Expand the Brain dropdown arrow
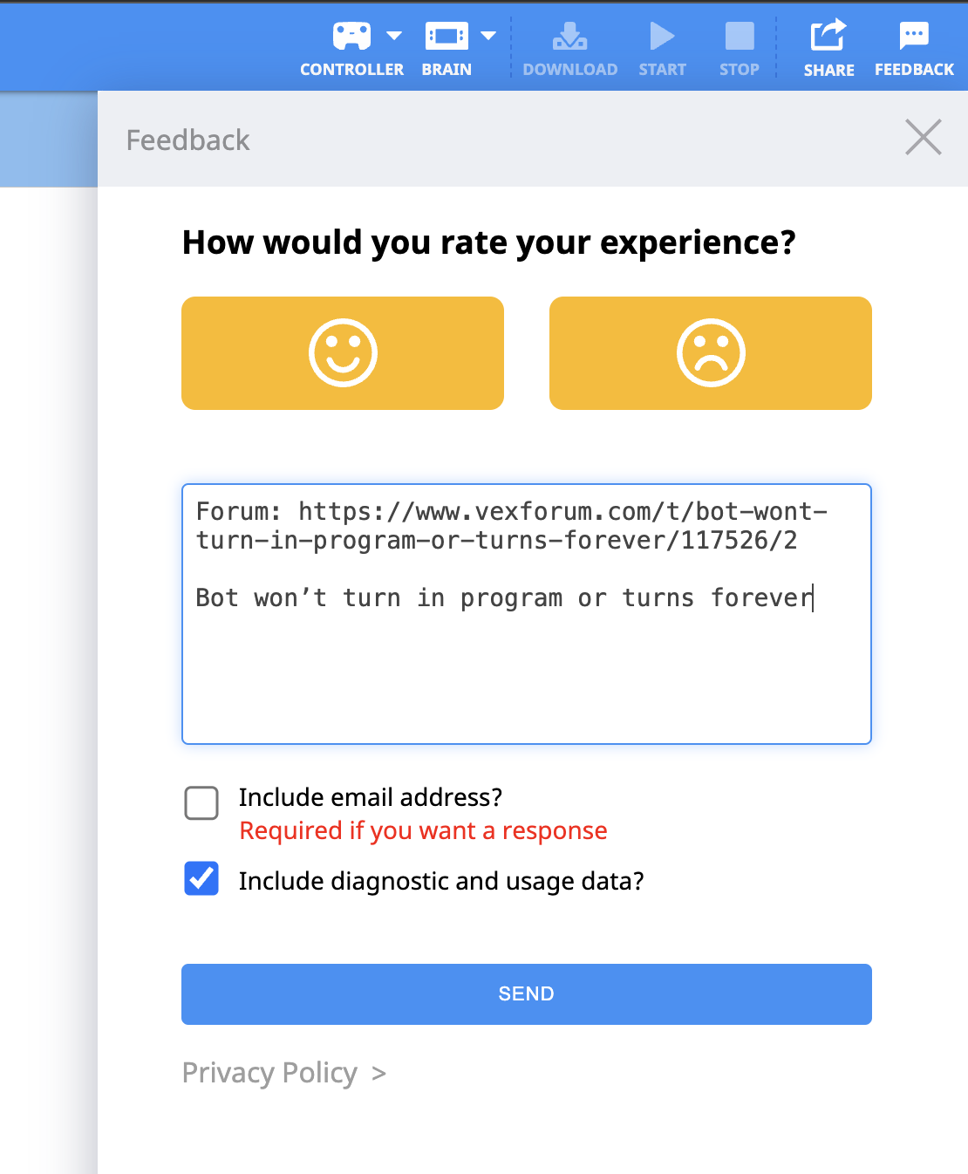Image resolution: width=968 pixels, height=1174 pixels. (488, 36)
